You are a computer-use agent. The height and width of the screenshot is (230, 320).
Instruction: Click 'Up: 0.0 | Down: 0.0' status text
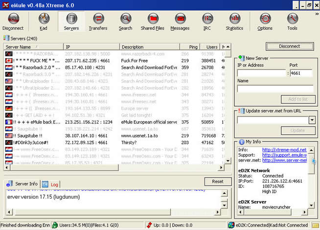coord(173,225)
